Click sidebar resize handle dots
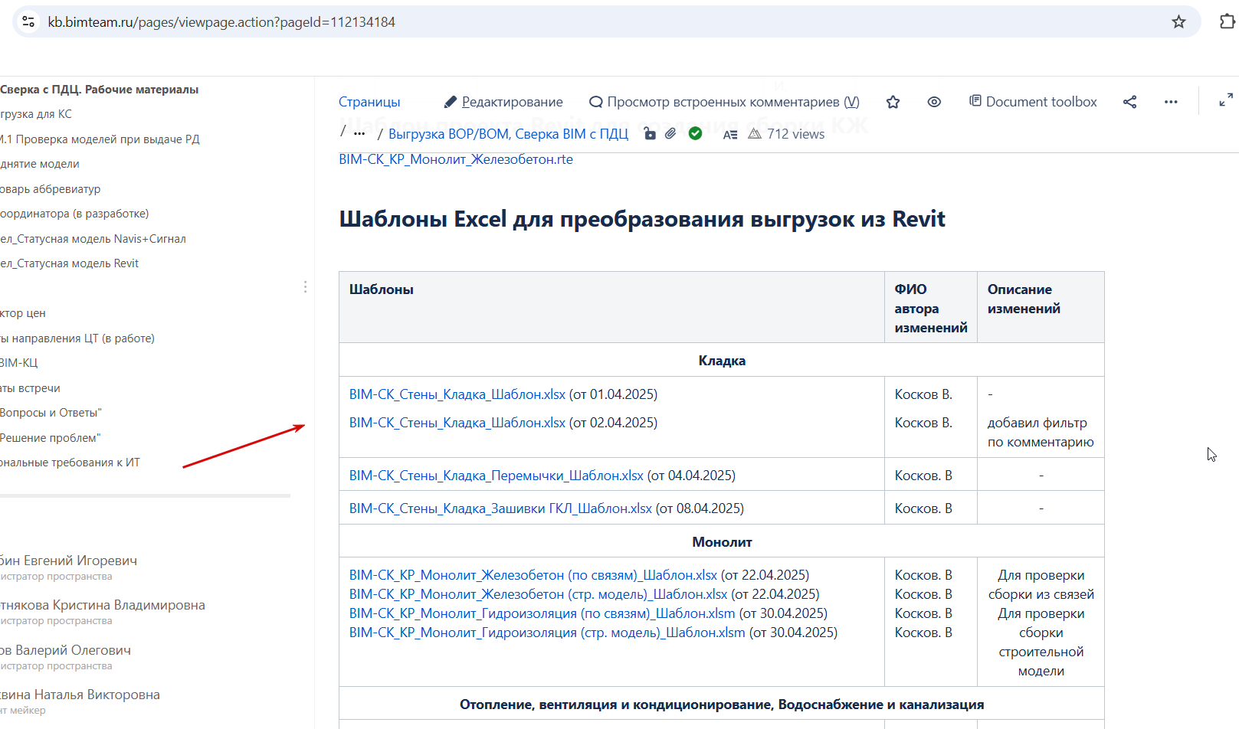This screenshot has width=1239, height=729. [x=305, y=286]
